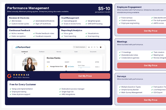This screenshot has height=110, width=166.
Task: Go to the Goals tab
Action: click(76, 52)
